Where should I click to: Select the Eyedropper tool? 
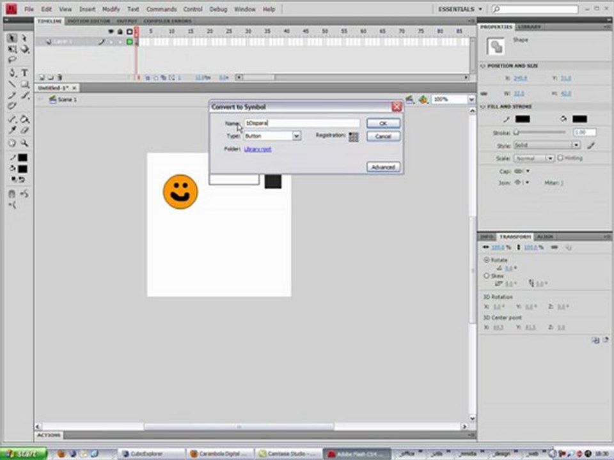12,130
